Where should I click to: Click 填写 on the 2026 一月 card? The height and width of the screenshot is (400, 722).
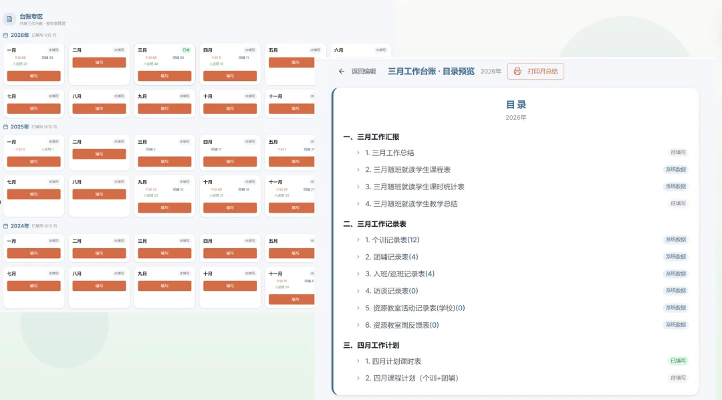[x=33, y=76]
